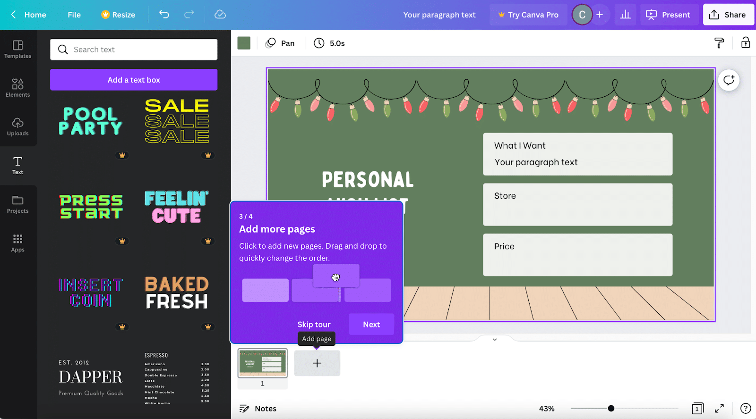The width and height of the screenshot is (756, 419).
Task: Click the Pro crown under PRESS START
Action: coord(122,241)
